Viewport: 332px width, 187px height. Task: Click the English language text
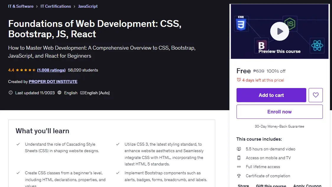tap(71, 93)
